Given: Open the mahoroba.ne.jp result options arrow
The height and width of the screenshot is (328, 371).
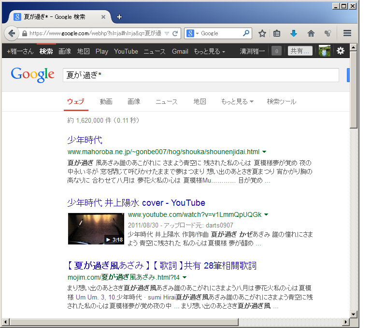Looking at the screenshot, I should coord(265,152).
